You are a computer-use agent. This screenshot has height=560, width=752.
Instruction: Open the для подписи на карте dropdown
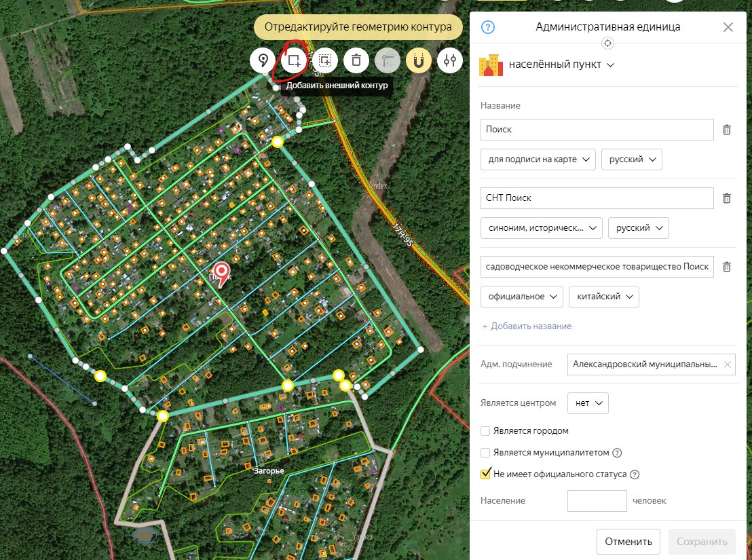[x=538, y=160]
